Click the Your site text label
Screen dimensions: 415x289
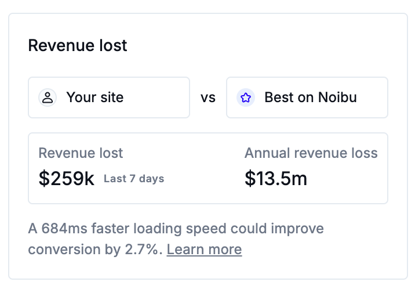95,97
